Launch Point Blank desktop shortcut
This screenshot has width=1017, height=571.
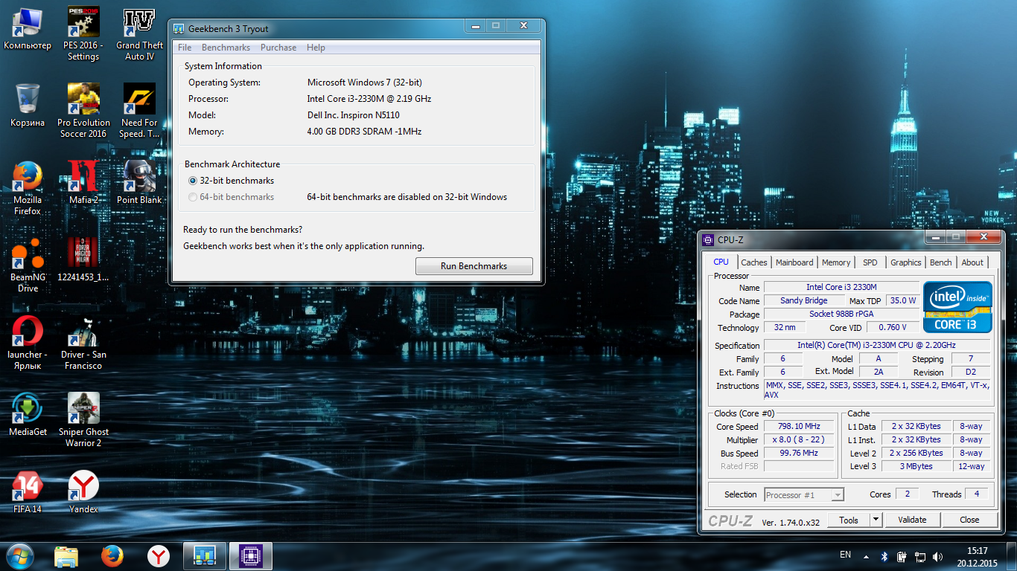click(x=139, y=182)
